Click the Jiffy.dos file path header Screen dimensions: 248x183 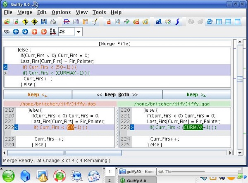tap(60, 104)
